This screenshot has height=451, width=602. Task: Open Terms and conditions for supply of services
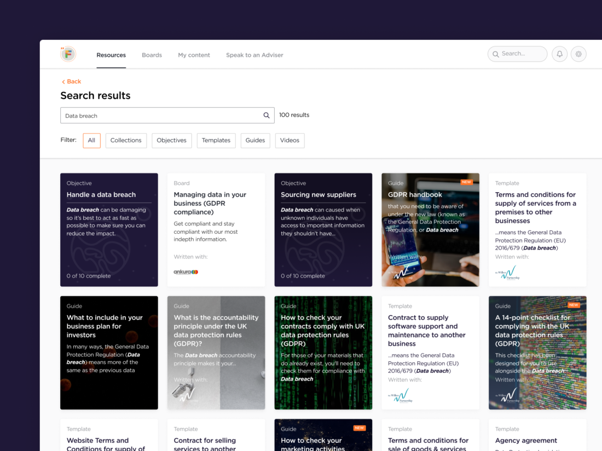point(537,230)
